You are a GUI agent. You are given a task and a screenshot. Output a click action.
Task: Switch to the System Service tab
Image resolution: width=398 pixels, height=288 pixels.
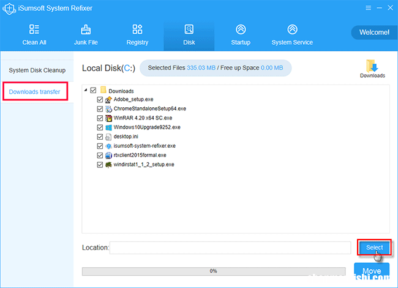[x=292, y=36]
